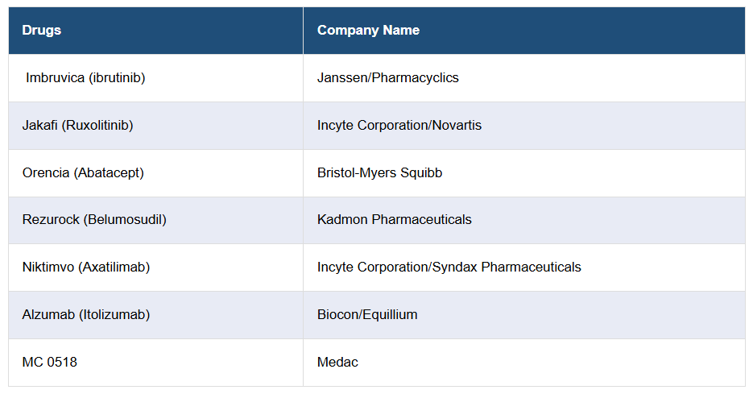753x394 pixels.
Task: Select the Rezurock (Belumosudil) cell
Action: tap(94, 220)
